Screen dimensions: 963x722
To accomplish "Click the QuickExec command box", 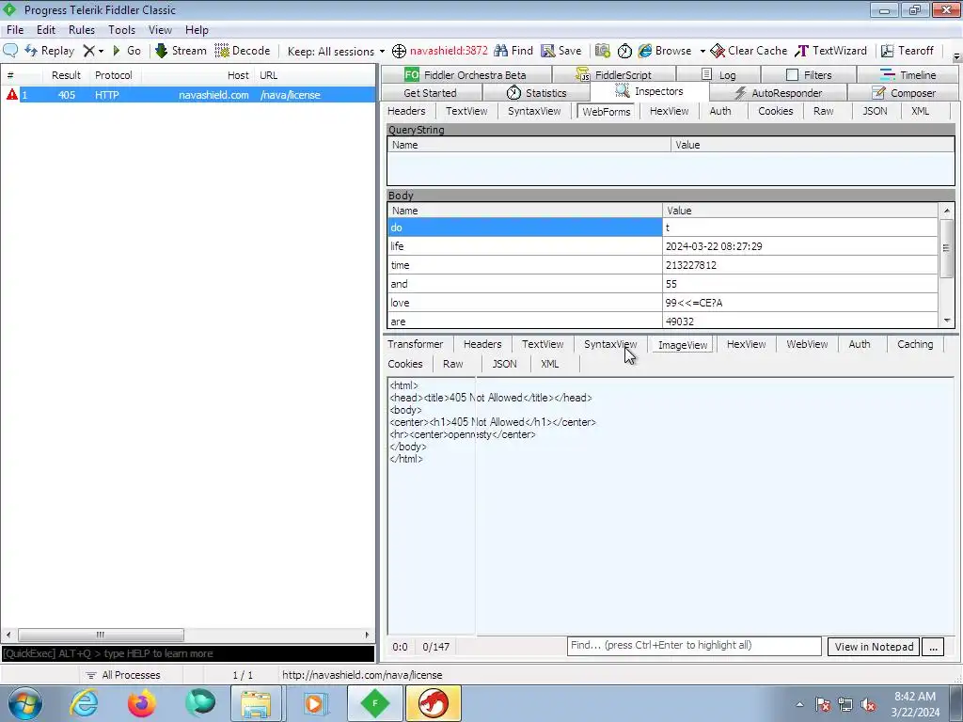I will [x=188, y=653].
